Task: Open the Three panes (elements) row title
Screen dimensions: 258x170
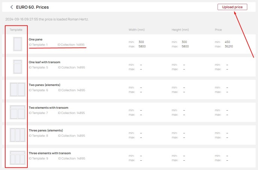Action: (46, 130)
